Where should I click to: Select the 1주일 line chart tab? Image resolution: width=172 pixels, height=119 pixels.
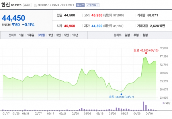pyautogui.click(x=31, y=35)
